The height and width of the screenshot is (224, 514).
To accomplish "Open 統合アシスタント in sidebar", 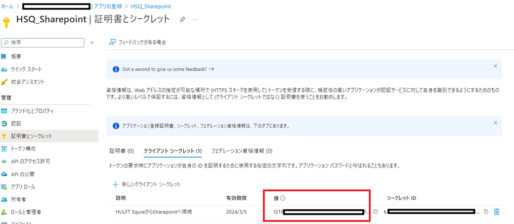I will (28, 82).
